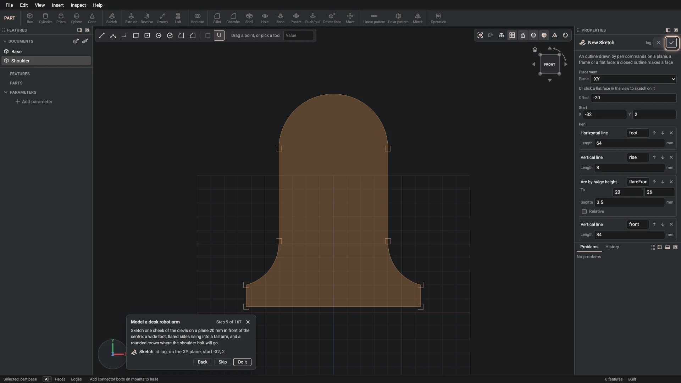Select the Shell tool
The image size is (681, 383).
point(249,18)
